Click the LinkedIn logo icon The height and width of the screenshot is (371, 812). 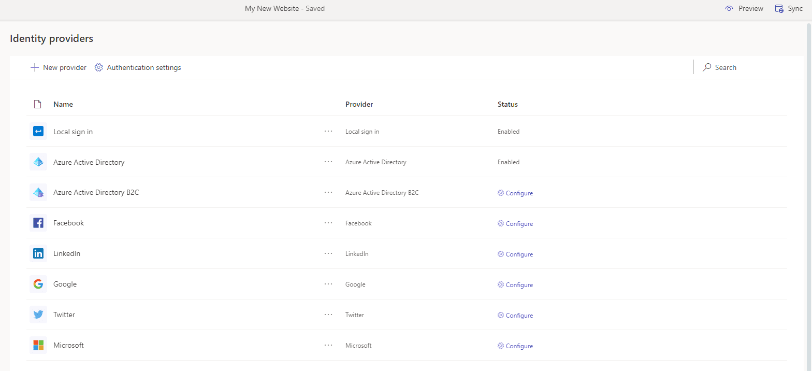point(38,253)
